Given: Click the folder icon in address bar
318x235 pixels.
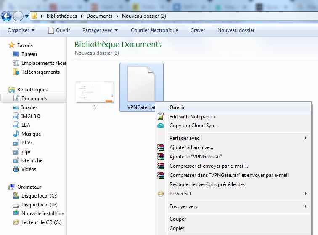Looking at the screenshot, I should pyautogui.click(x=34, y=16).
